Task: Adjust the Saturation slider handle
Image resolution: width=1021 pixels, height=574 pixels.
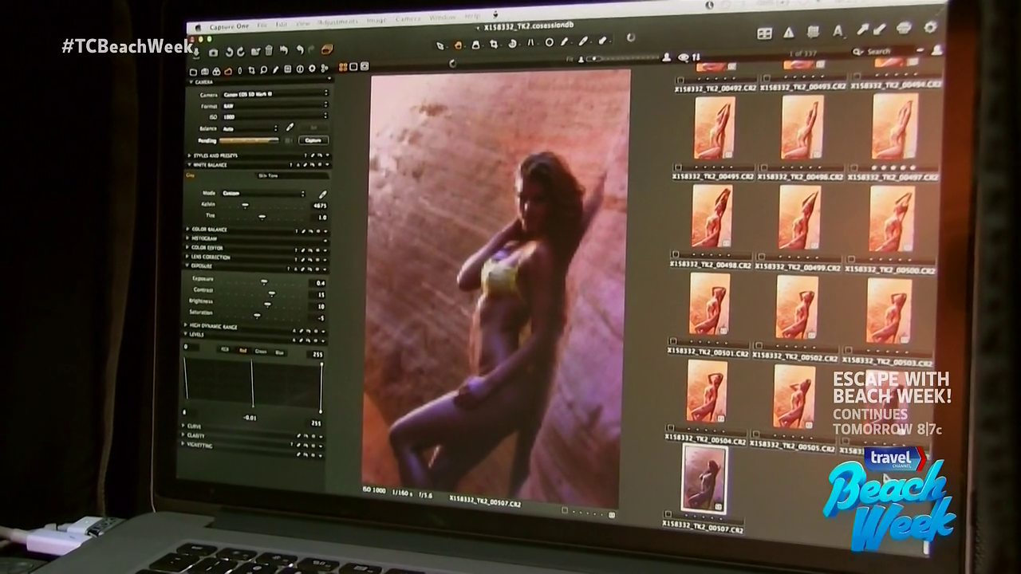Action: (x=257, y=314)
